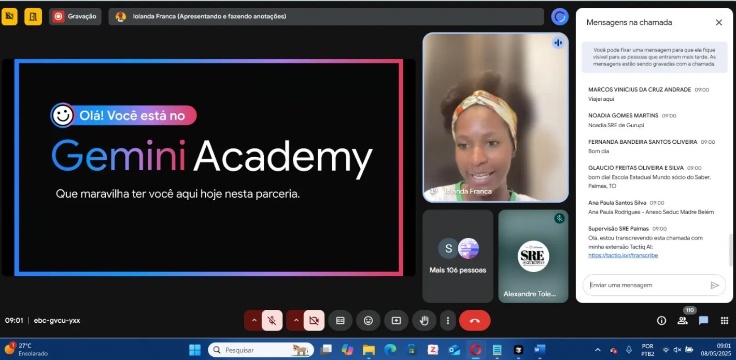The height and width of the screenshot is (360, 736).
Task: Click the tray microphone icon
Action: click(629, 350)
